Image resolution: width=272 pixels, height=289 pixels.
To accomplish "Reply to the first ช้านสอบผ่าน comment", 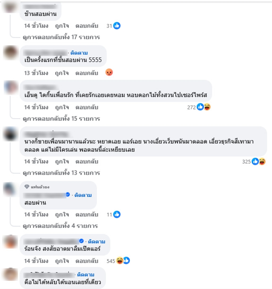I will click(x=87, y=26).
